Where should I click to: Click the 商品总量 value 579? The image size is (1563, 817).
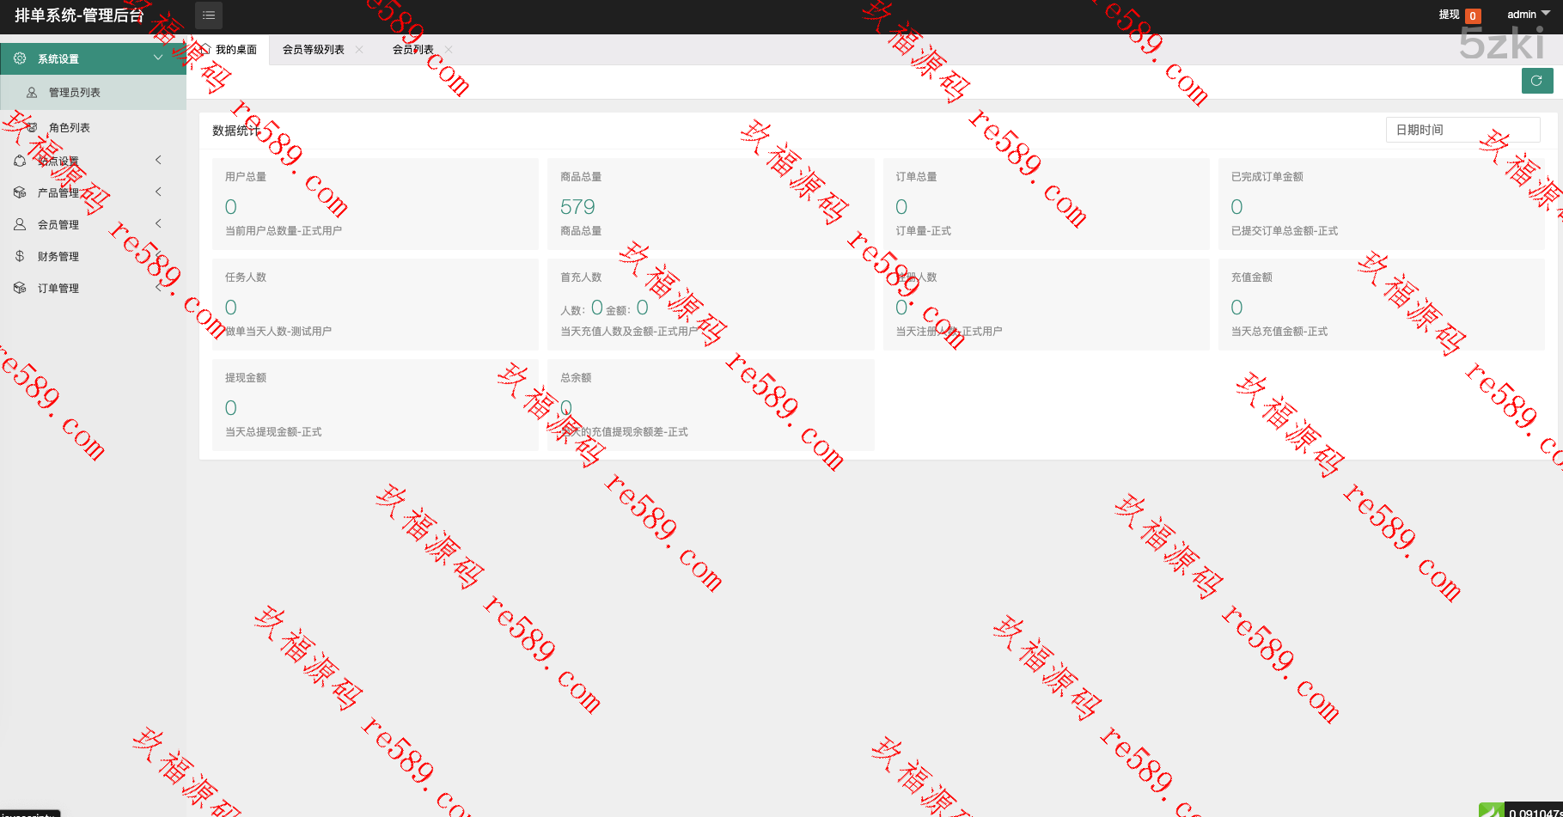tap(577, 207)
